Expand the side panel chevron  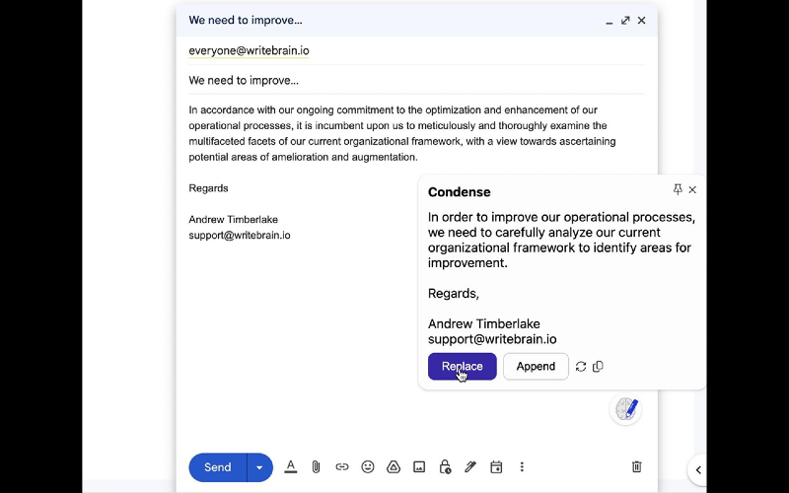click(698, 470)
